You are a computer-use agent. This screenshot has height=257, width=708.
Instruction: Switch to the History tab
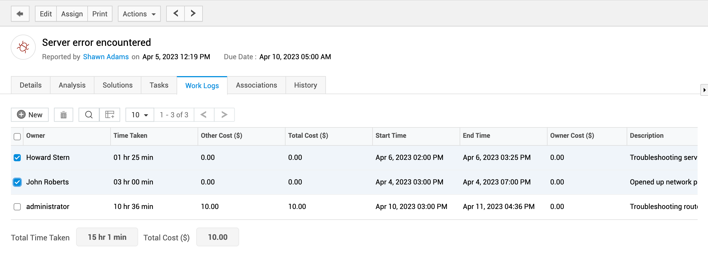point(305,85)
